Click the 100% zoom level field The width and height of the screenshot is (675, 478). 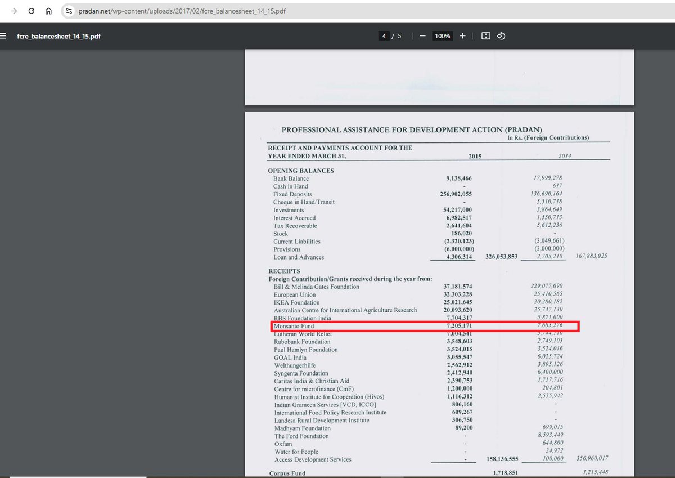[x=443, y=36]
